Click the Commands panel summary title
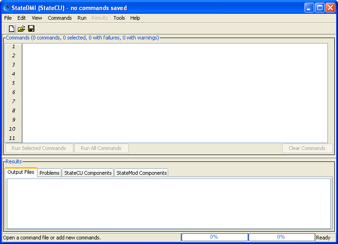This screenshot has width=338, height=244. tap(83, 38)
